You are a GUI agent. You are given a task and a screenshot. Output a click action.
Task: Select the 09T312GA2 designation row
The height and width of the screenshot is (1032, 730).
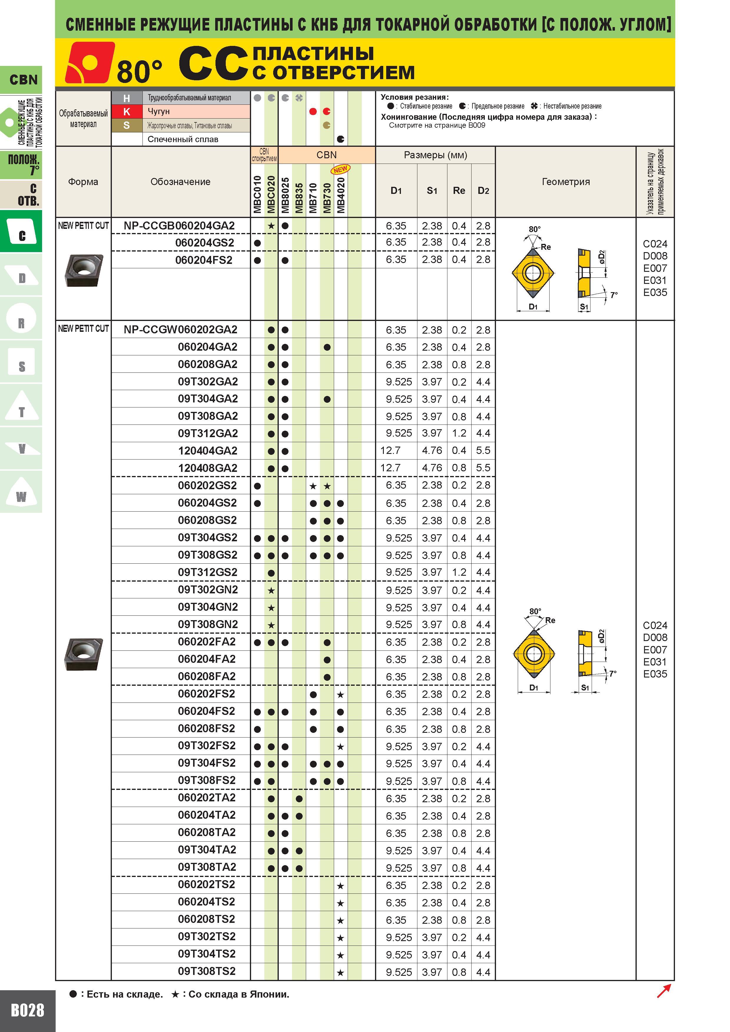click(x=208, y=433)
